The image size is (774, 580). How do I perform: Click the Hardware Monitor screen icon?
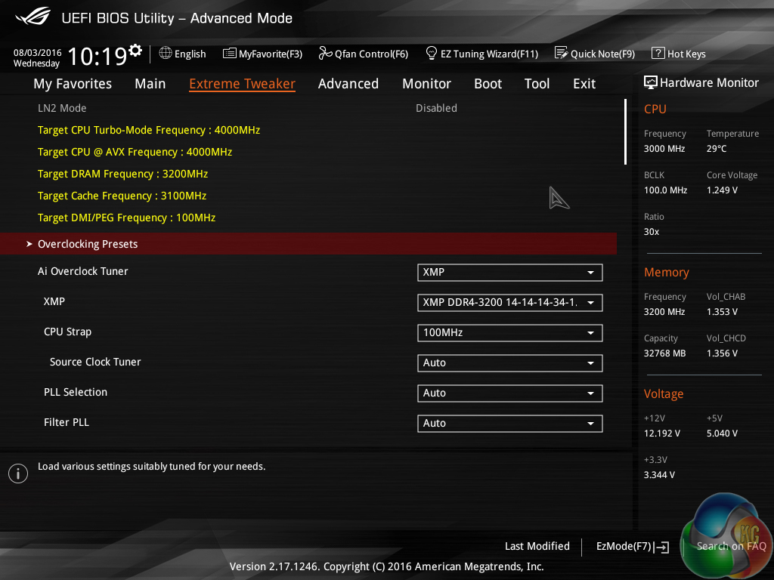651,82
